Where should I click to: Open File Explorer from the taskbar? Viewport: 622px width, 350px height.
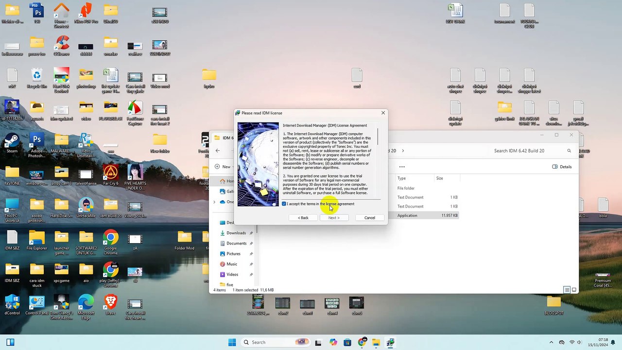click(376, 342)
